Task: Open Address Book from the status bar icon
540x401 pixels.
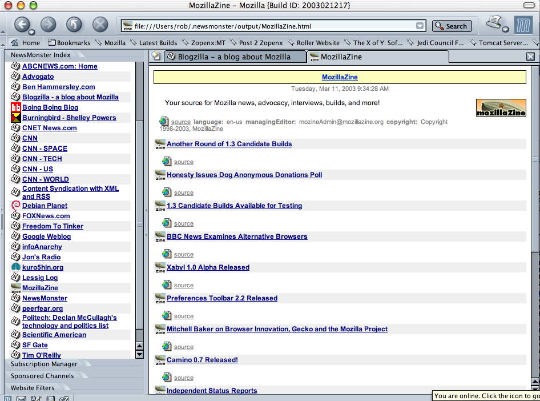Action: pos(51,398)
